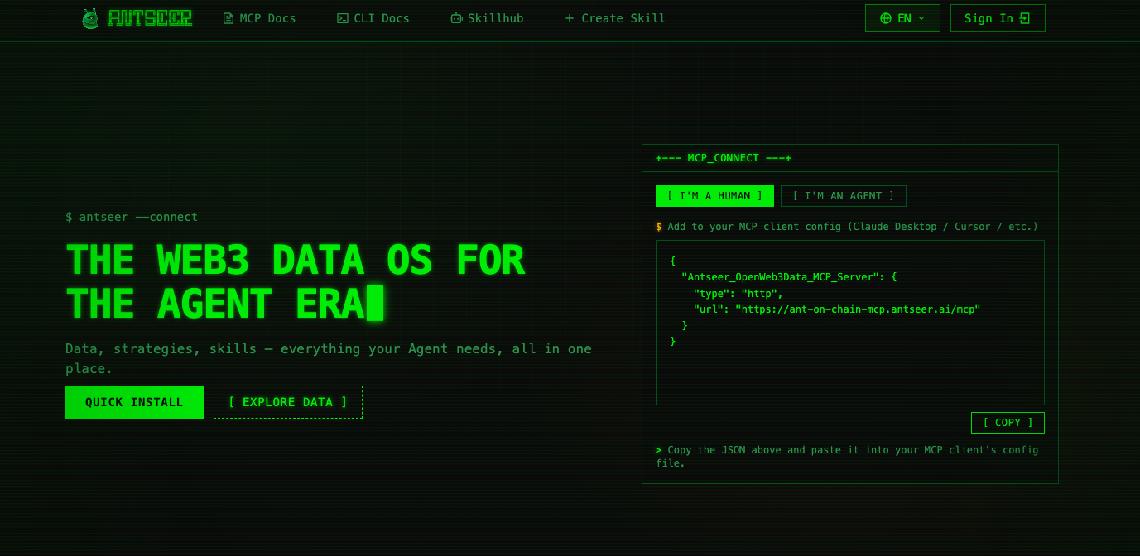Click the EXPLORE DATA button
The width and height of the screenshot is (1140, 556).
pyautogui.click(x=287, y=402)
